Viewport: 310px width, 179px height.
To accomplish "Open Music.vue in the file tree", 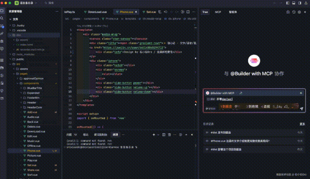I will [33, 141].
